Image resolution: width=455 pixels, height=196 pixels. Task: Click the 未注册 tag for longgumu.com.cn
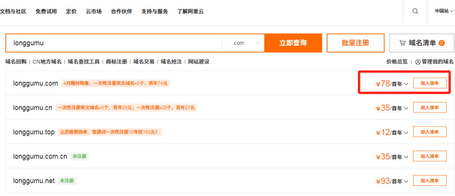click(80, 156)
